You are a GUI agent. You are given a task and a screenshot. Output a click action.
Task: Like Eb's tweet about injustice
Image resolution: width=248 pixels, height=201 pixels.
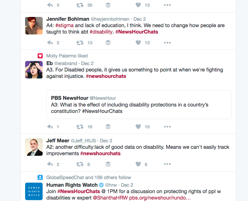click(x=138, y=127)
